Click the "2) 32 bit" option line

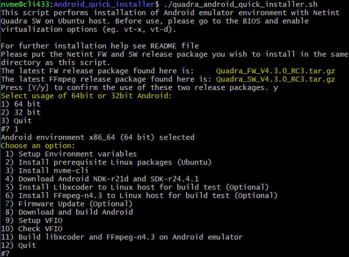(x=21, y=113)
